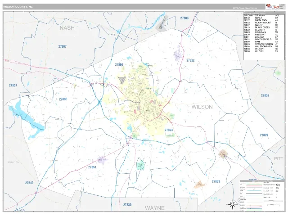288x216 pixels.
Task: Click the WAYNE county label
Action: [x=155, y=208]
